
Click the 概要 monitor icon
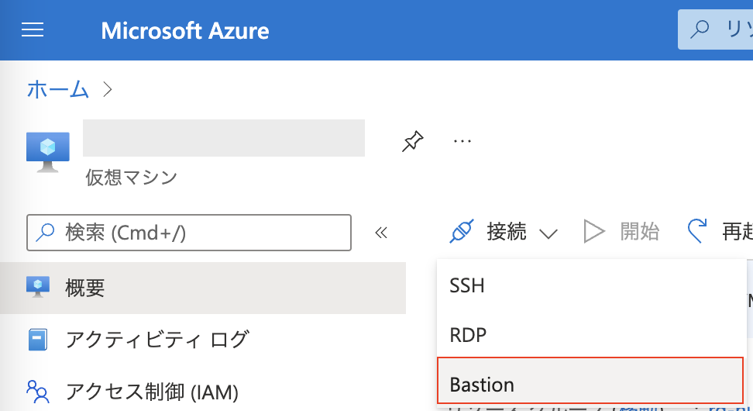(x=38, y=287)
